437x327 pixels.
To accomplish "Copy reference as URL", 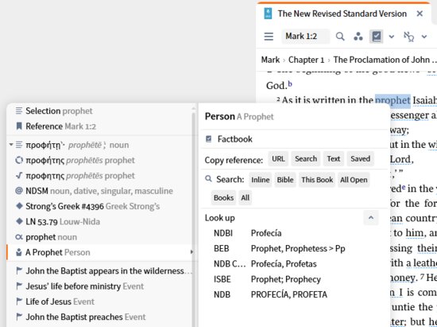I will tap(278, 159).
